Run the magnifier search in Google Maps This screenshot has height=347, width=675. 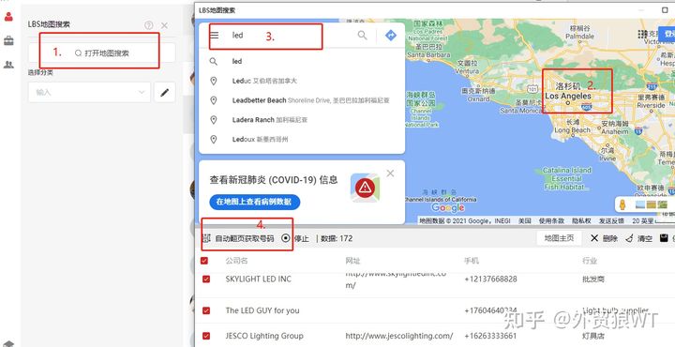[x=363, y=36]
